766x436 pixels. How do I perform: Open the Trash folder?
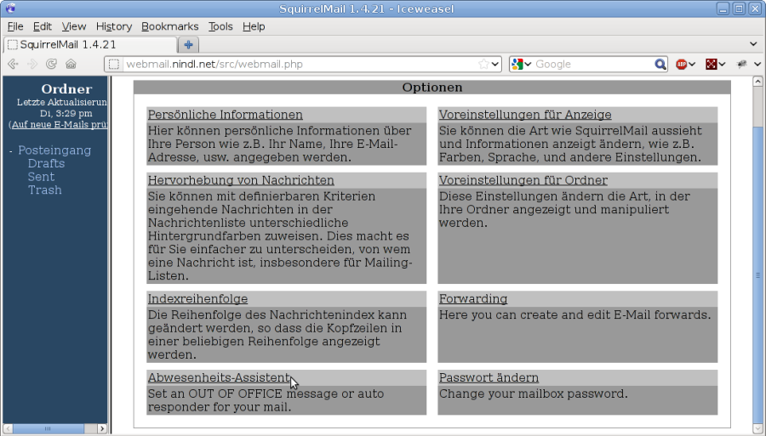coord(45,190)
